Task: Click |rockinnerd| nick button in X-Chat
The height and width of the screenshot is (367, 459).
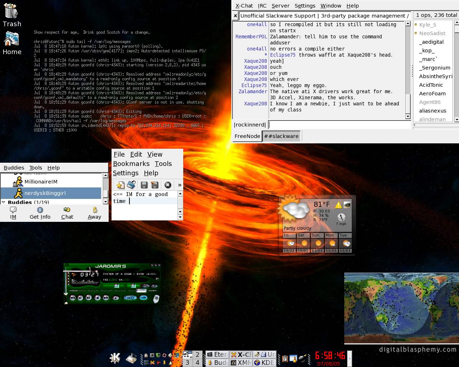Action: (250, 125)
